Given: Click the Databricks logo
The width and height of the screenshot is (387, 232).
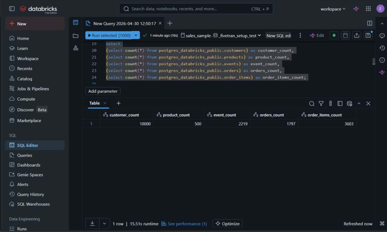Looking at the screenshot, I should (x=39, y=9).
